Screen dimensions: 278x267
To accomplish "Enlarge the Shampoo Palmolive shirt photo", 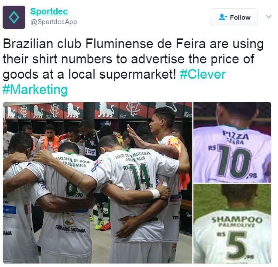I will click(232, 224).
